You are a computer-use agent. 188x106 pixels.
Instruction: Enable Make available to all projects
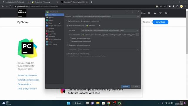pos(70,42)
